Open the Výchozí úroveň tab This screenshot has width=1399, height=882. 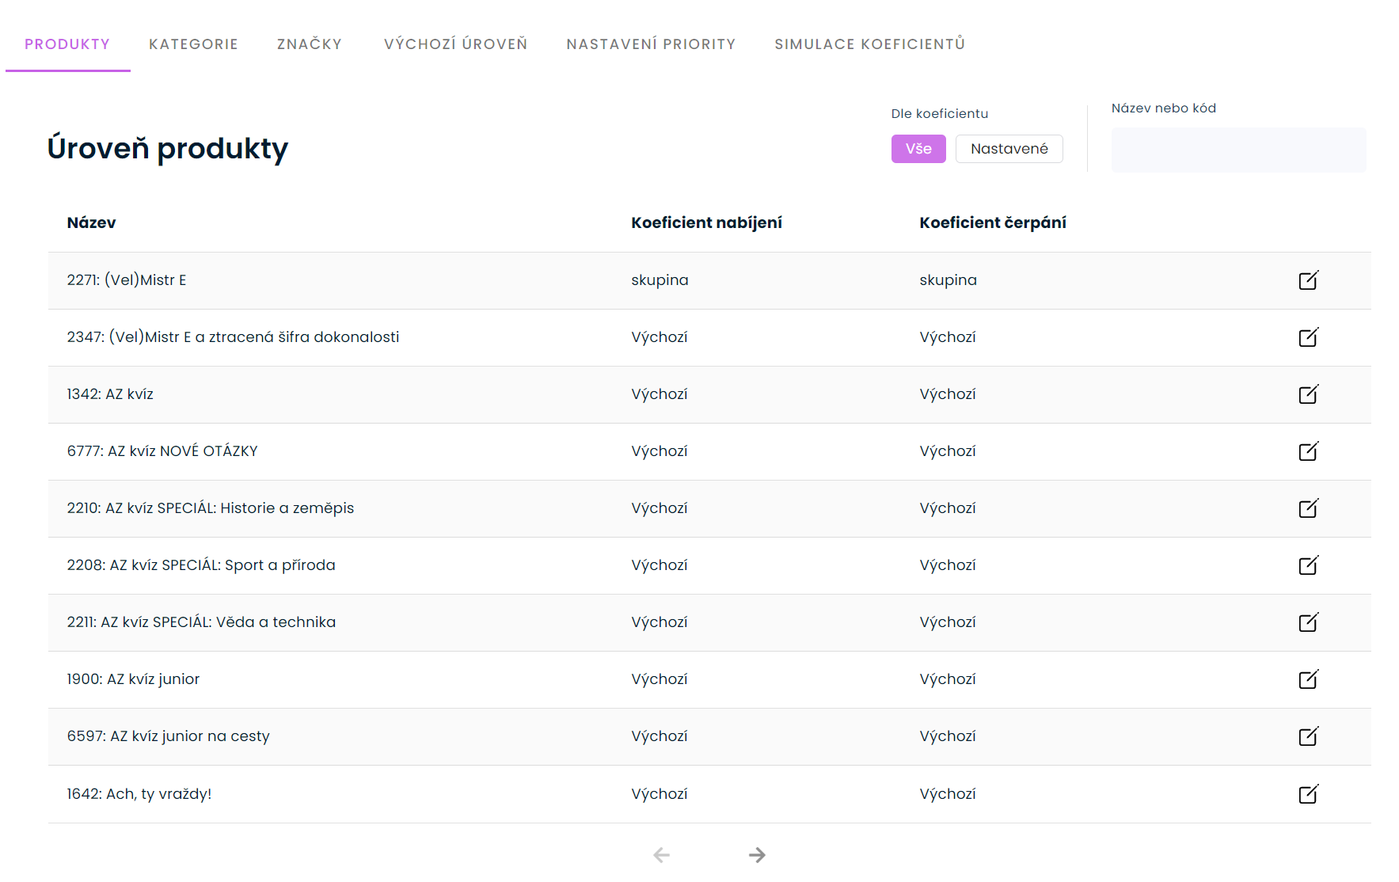(455, 44)
